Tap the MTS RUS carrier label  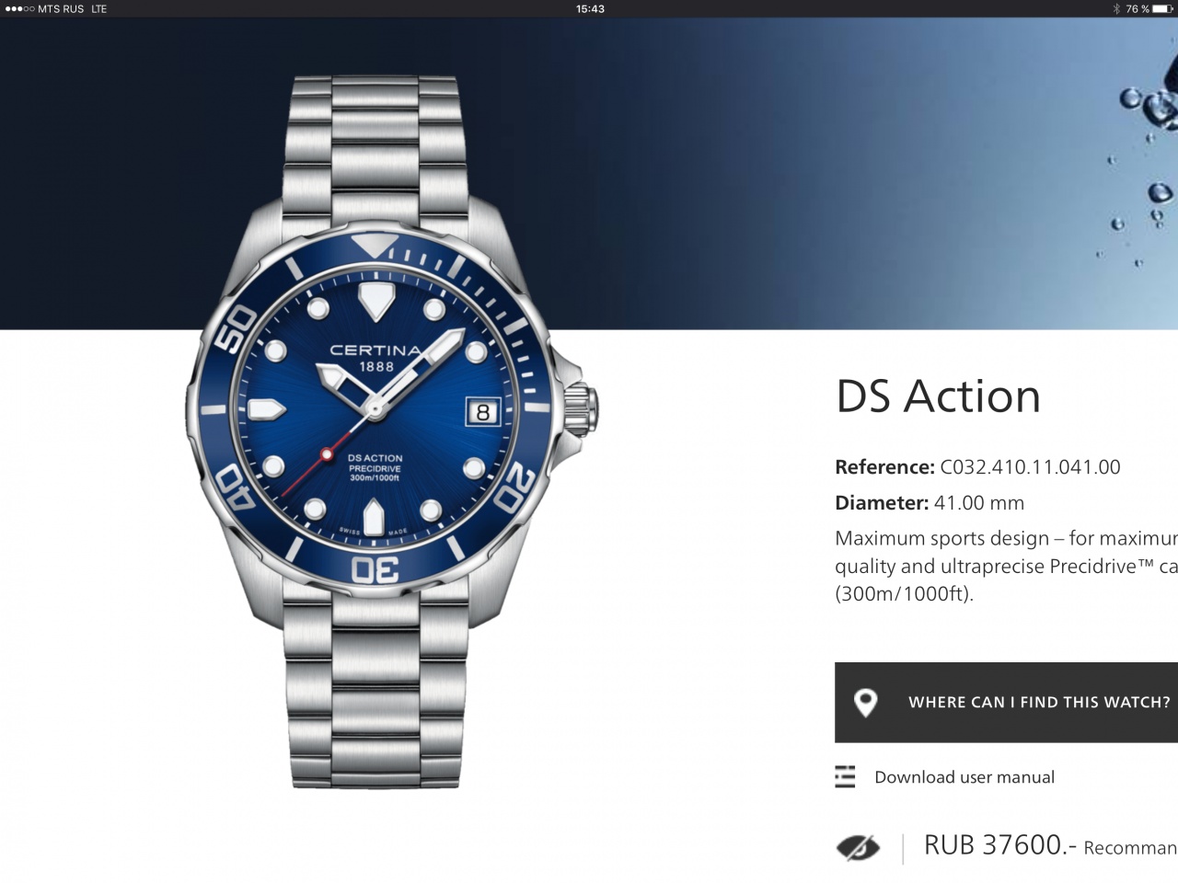click(x=61, y=8)
